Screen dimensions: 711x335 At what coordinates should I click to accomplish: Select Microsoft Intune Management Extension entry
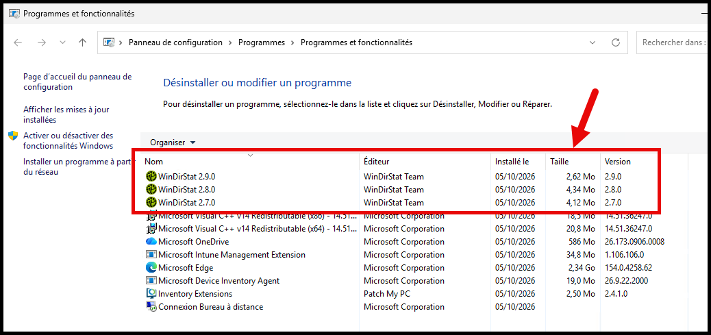pos(232,255)
